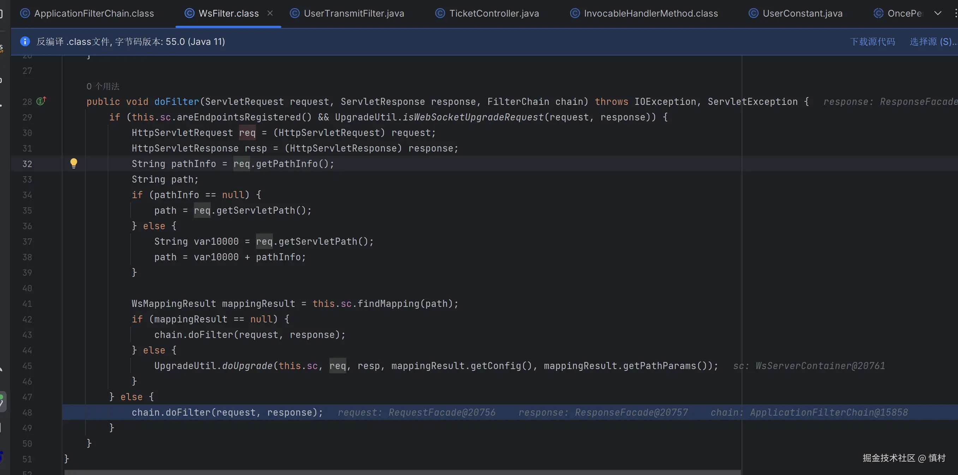Switch to the truncated OncePe tab
The image size is (958, 475).
point(904,13)
